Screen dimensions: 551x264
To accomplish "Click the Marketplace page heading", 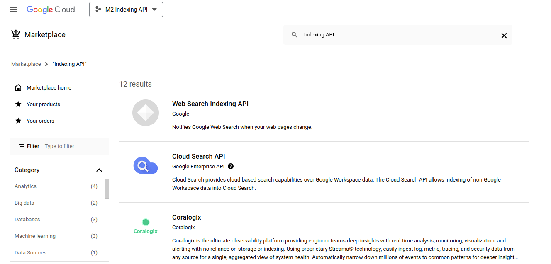I will [45, 35].
